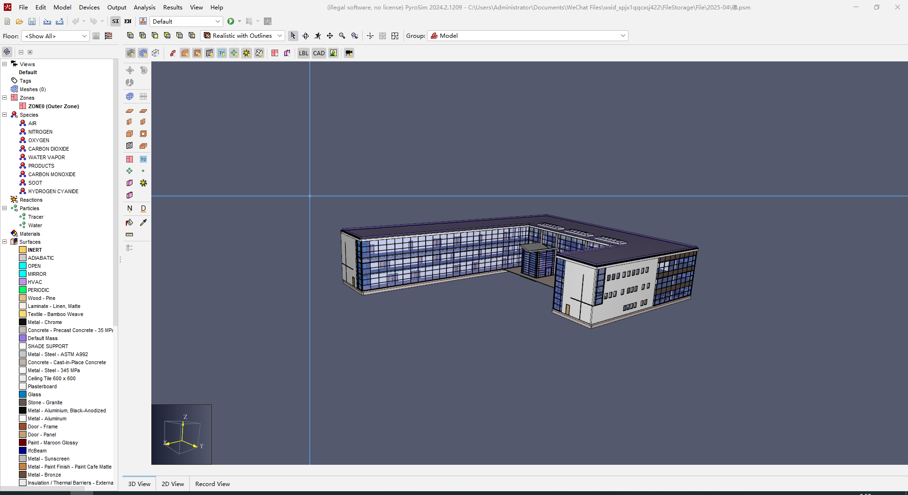The height and width of the screenshot is (495, 908).
Task: Open the Model menu
Action: tap(62, 7)
